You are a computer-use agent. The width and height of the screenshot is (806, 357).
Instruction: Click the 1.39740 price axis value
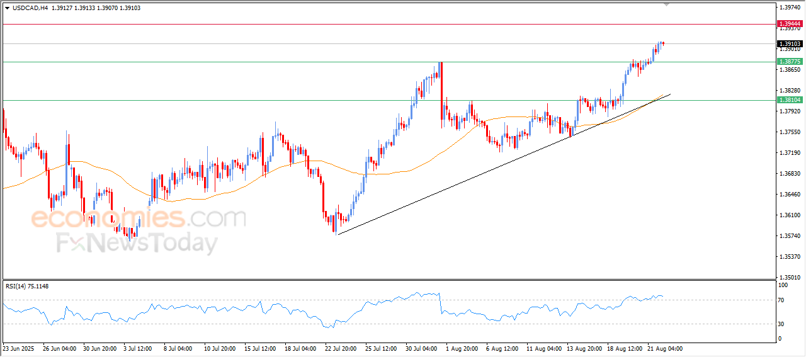[790, 8]
